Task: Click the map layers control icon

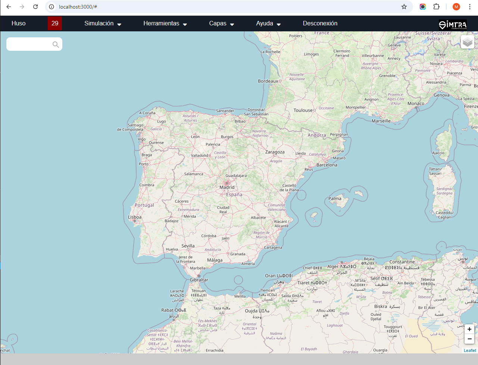Action: click(x=467, y=42)
